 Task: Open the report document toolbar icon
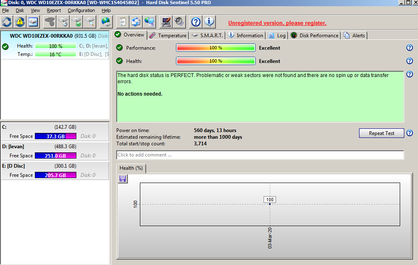click(122, 22)
